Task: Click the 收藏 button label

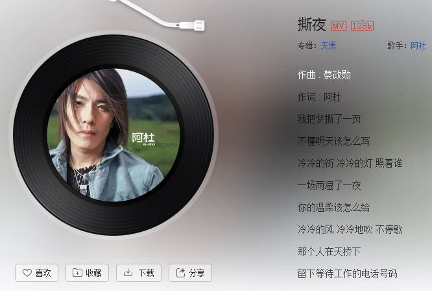Action: click(93, 273)
